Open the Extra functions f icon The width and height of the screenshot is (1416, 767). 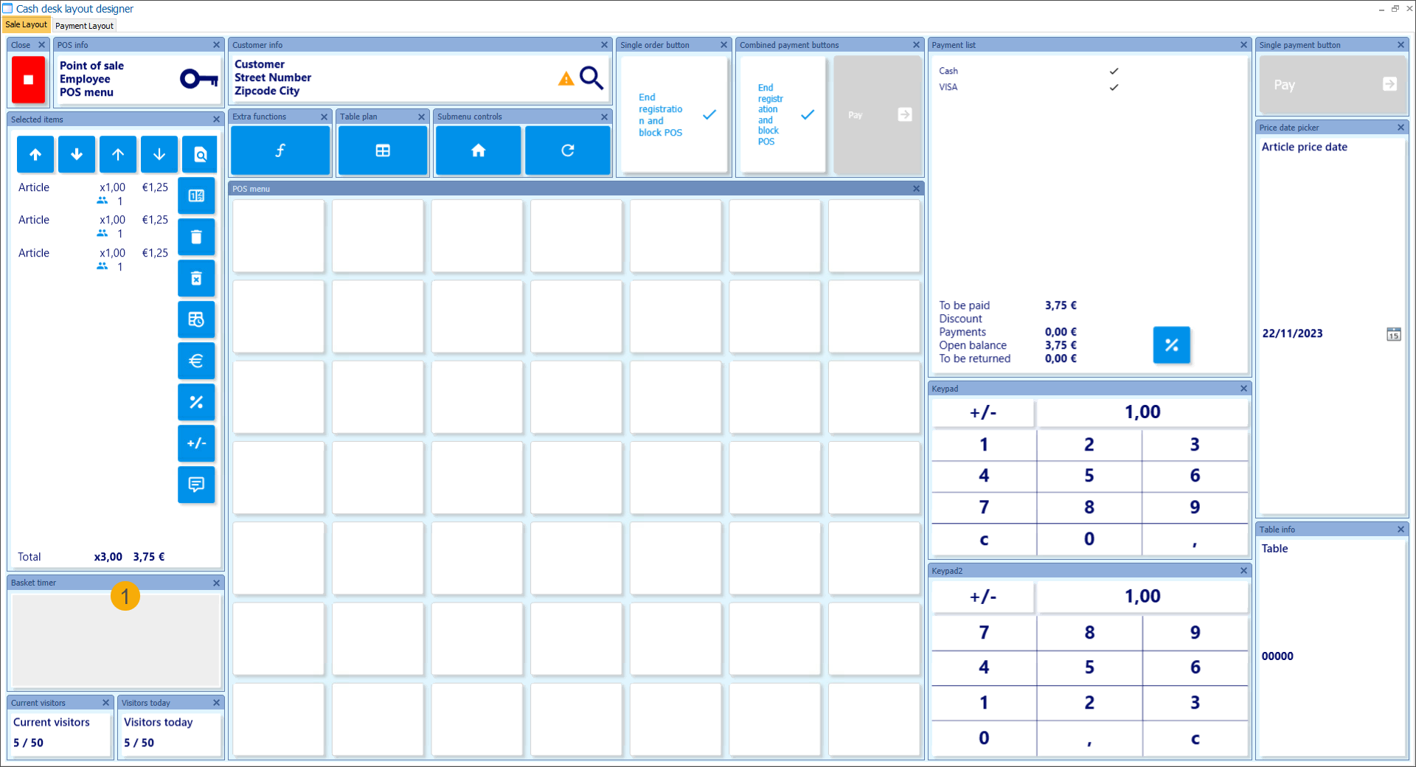280,150
